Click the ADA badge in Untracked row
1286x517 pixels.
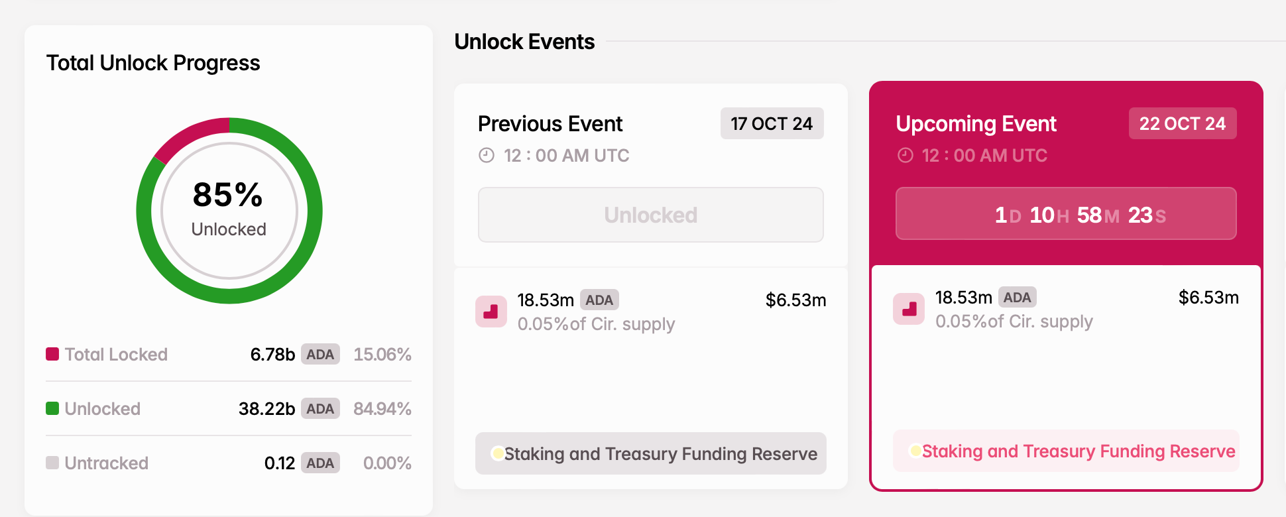coord(320,463)
